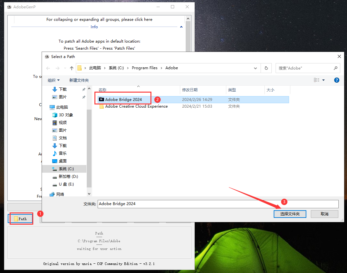Click the 选择文件夹 button

[290, 214]
